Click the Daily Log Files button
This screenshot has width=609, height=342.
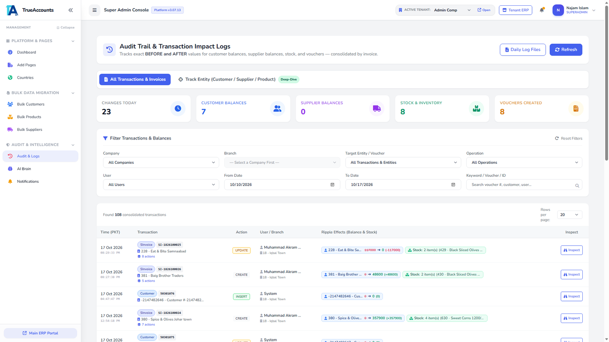[x=523, y=50]
